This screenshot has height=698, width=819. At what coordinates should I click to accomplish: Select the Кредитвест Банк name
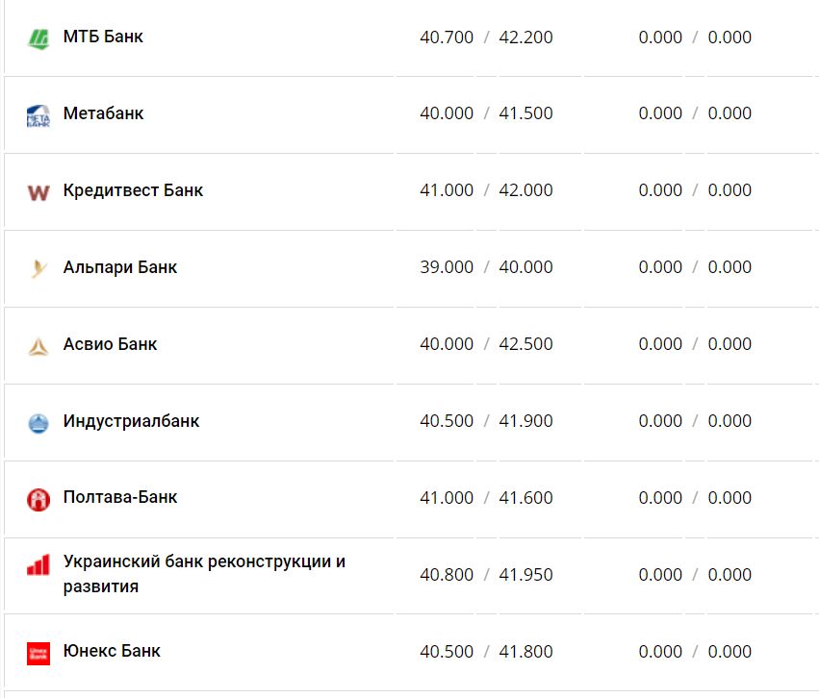click(x=133, y=190)
